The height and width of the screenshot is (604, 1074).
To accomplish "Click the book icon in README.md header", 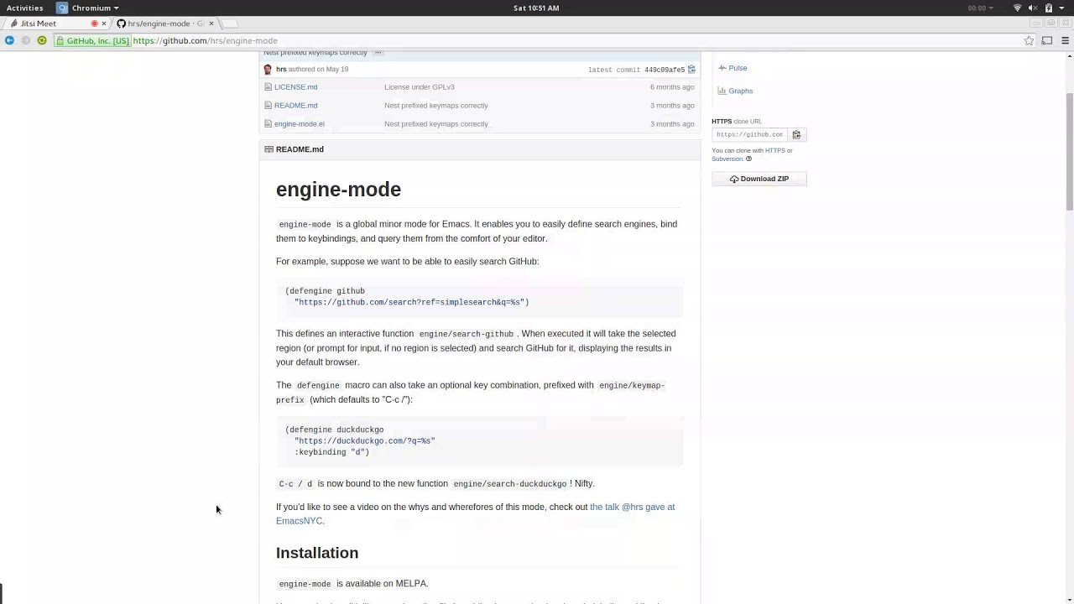I will pyautogui.click(x=268, y=149).
